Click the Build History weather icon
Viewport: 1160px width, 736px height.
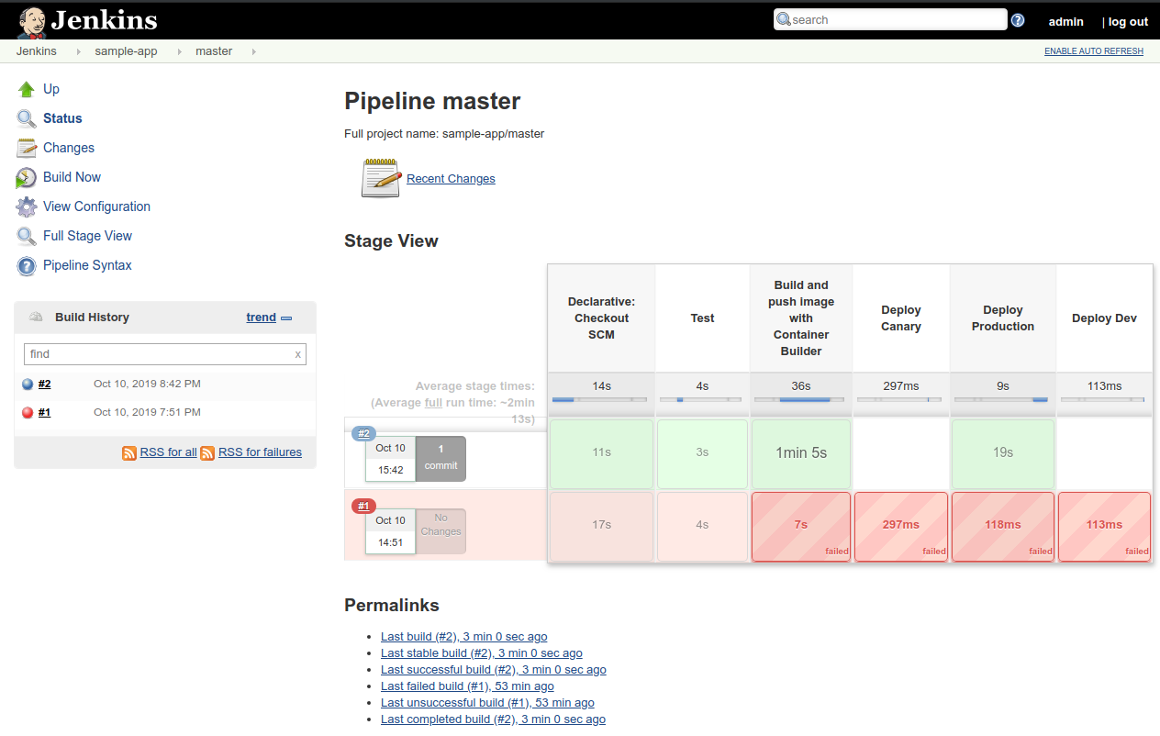point(36,317)
